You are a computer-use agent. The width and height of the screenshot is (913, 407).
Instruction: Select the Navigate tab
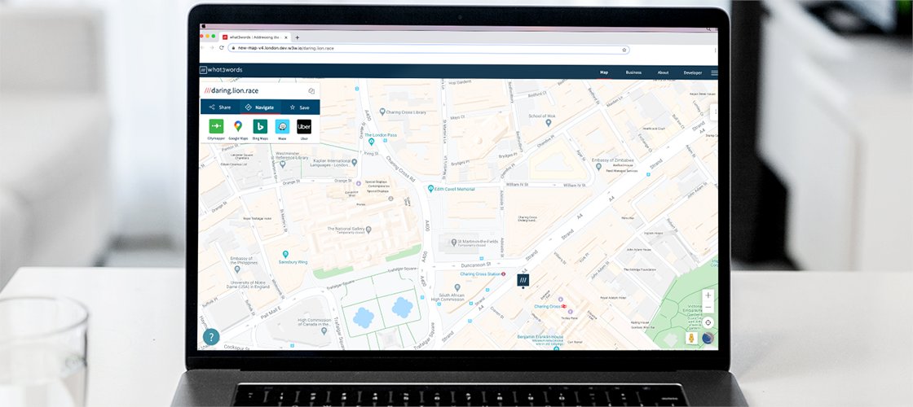coord(260,107)
